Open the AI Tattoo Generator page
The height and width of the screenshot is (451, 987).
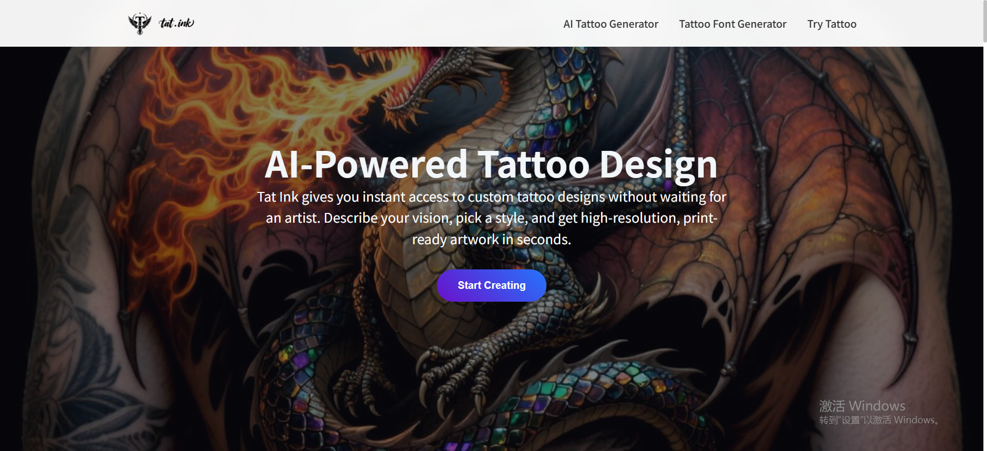[611, 24]
